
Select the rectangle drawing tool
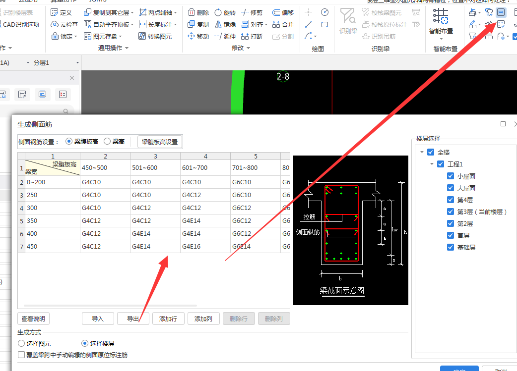point(325,24)
